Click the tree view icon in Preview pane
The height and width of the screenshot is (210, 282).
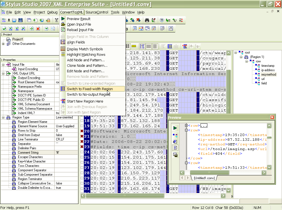175,135
